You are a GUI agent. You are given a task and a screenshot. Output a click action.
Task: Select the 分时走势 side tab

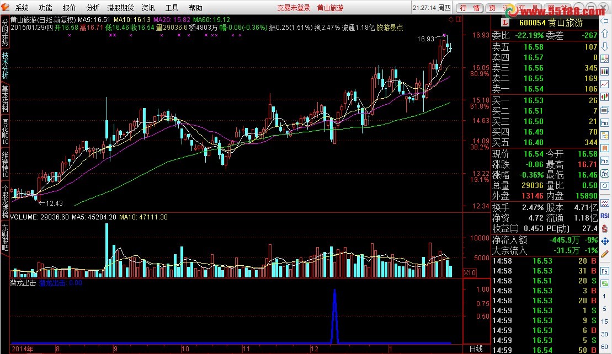pyautogui.click(x=5, y=33)
